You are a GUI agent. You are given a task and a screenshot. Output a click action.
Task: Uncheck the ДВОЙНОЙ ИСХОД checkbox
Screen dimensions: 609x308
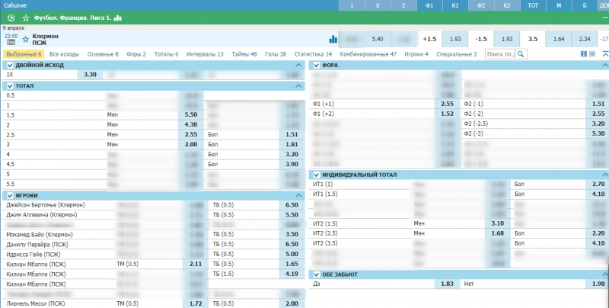click(8, 66)
